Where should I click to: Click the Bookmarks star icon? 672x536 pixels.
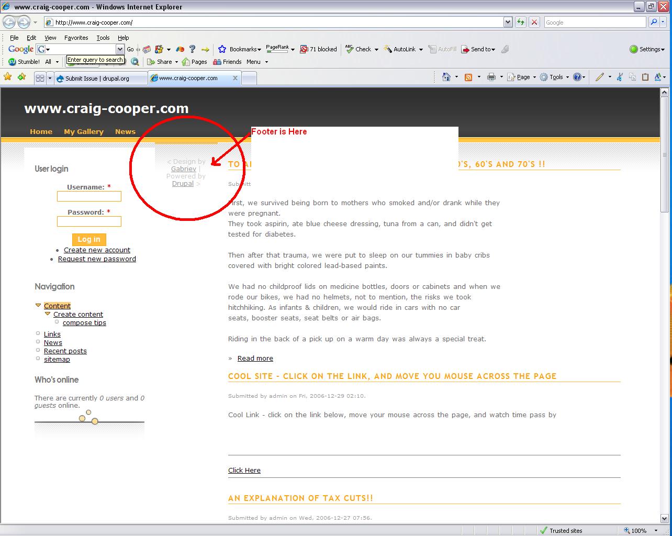click(x=222, y=49)
